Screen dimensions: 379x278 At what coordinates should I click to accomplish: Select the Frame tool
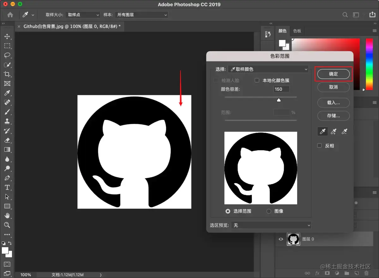click(7, 84)
